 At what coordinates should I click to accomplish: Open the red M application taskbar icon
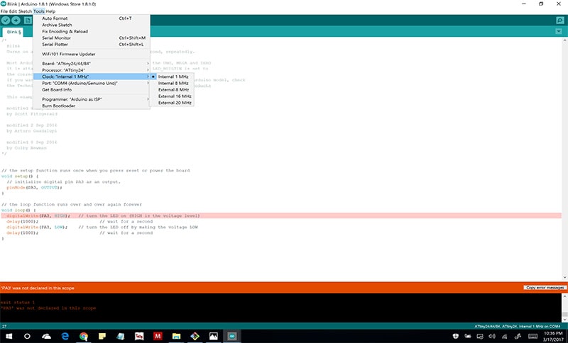(158, 336)
